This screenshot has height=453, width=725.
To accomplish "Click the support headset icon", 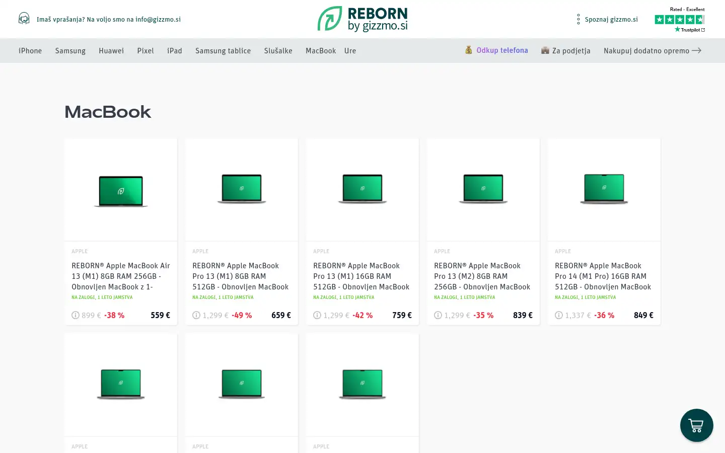I will pyautogui.click(x=24, y=19).
